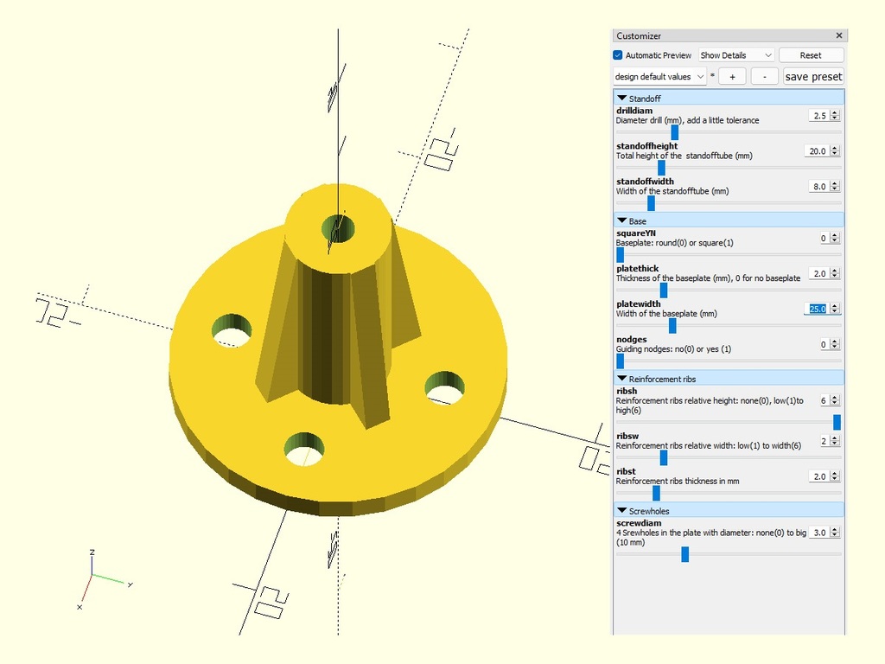Click the standoffwidth spinbox arrows
The height and width of the screenshot is (664, 885).
coord(836,186)
